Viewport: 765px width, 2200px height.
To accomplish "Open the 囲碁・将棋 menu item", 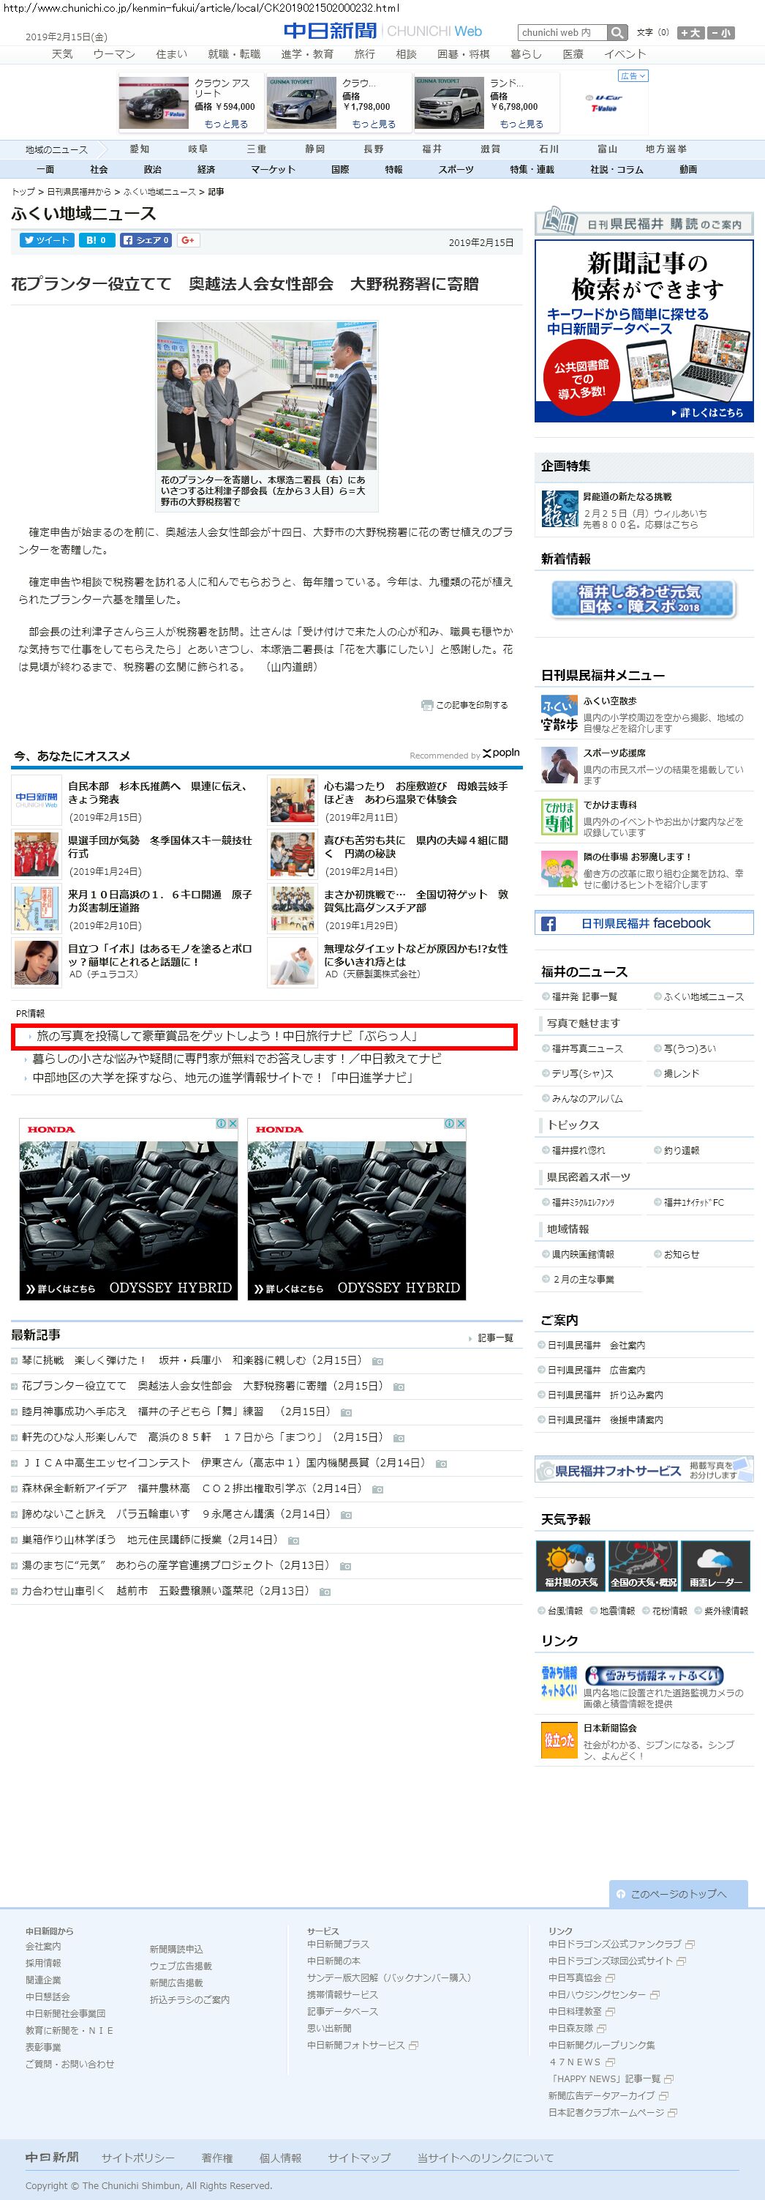I will click(x=463, y=53).
